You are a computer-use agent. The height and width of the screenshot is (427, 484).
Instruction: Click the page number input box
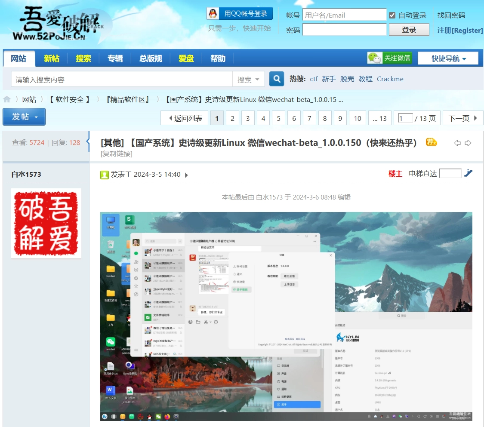coord(405,118)
